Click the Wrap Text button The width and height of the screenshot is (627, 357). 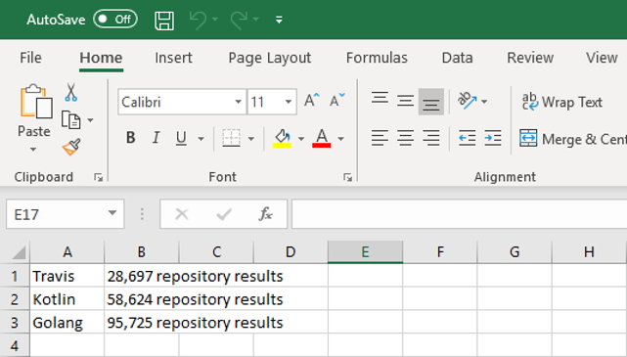562,102
